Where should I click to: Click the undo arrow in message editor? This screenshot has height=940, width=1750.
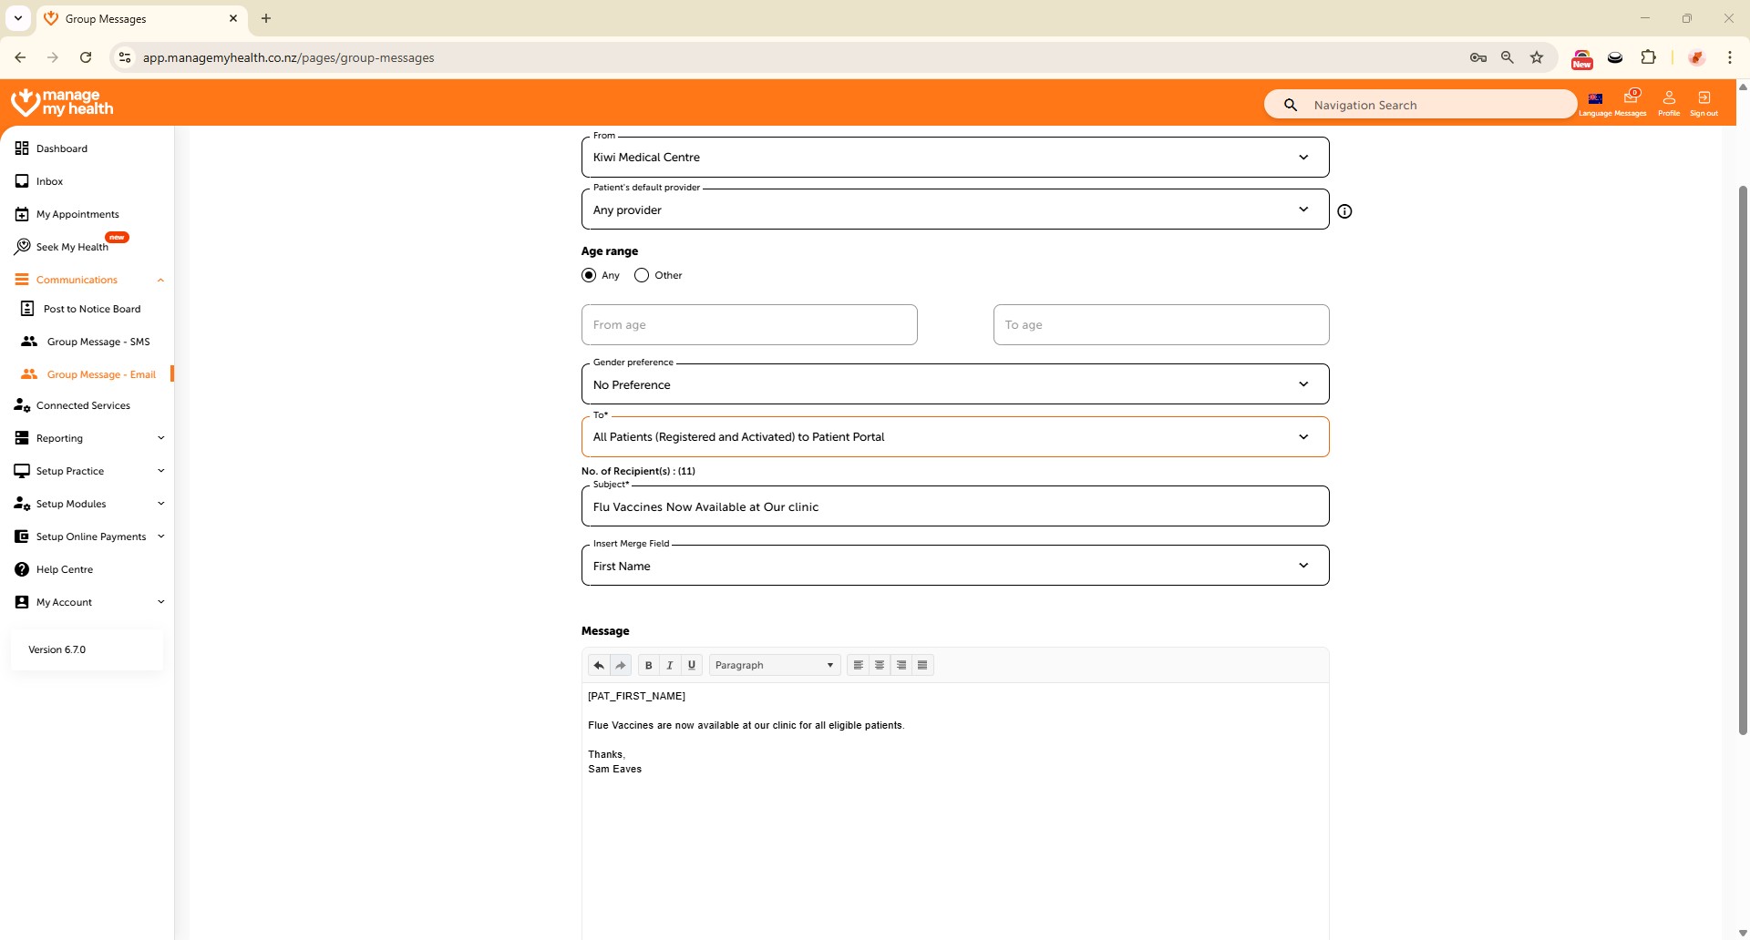(x=599, y=665)
